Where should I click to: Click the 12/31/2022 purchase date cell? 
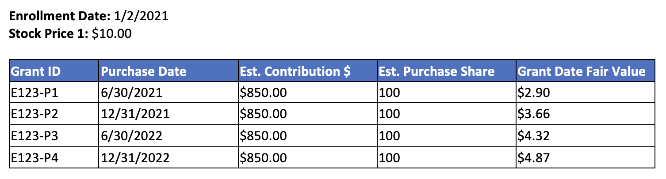(x=168, y=157)
